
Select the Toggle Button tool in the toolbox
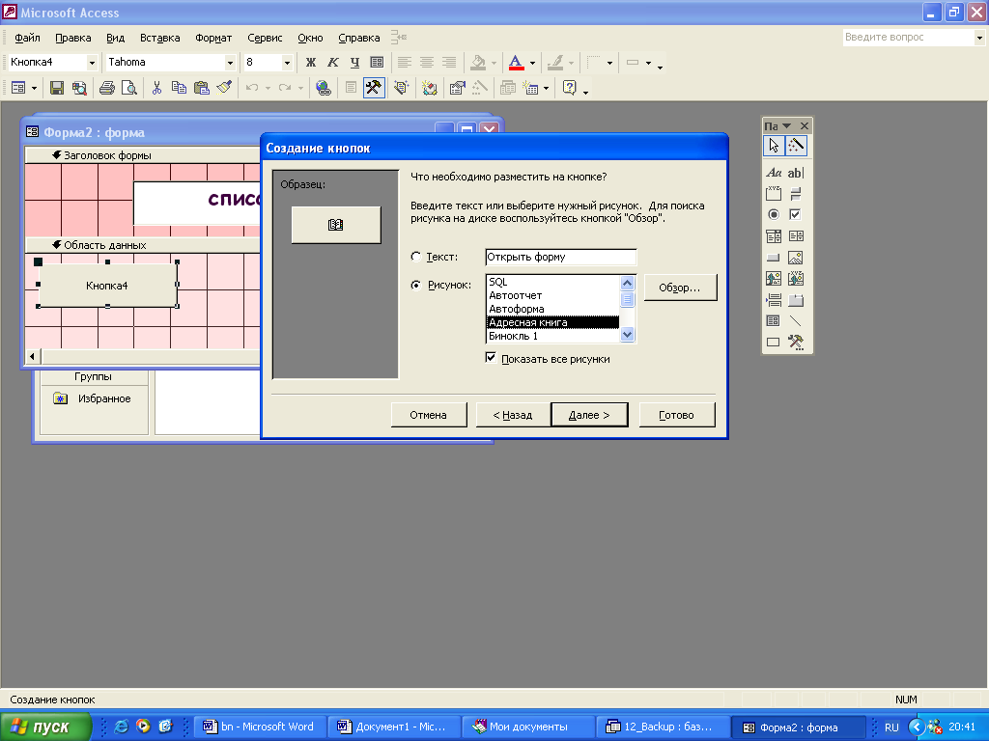coord(796,193)
